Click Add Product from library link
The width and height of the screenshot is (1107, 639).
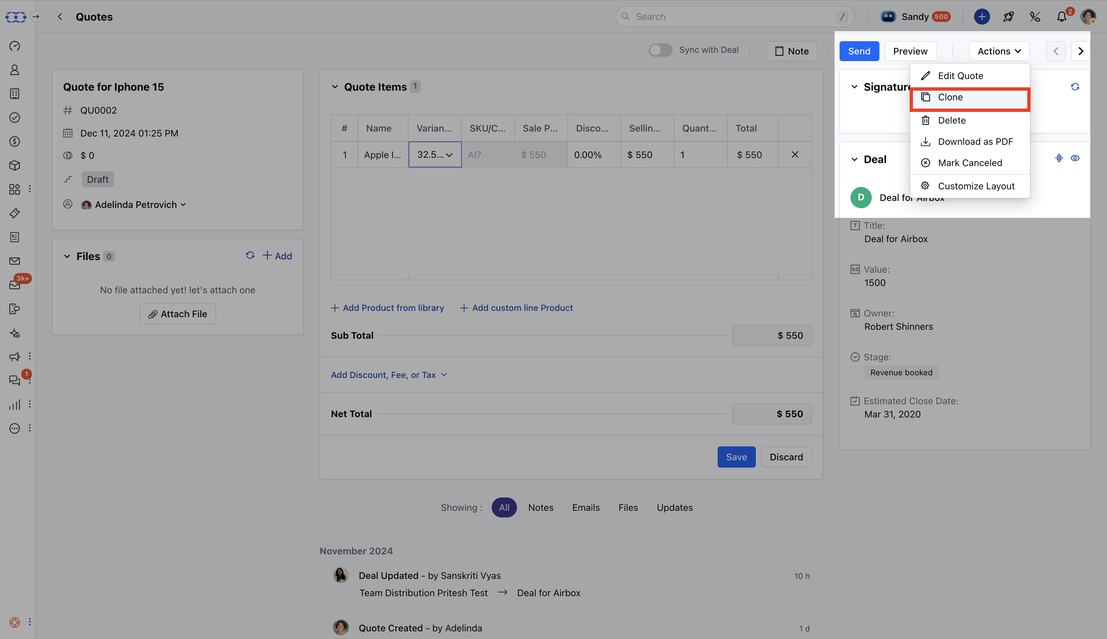387,308
